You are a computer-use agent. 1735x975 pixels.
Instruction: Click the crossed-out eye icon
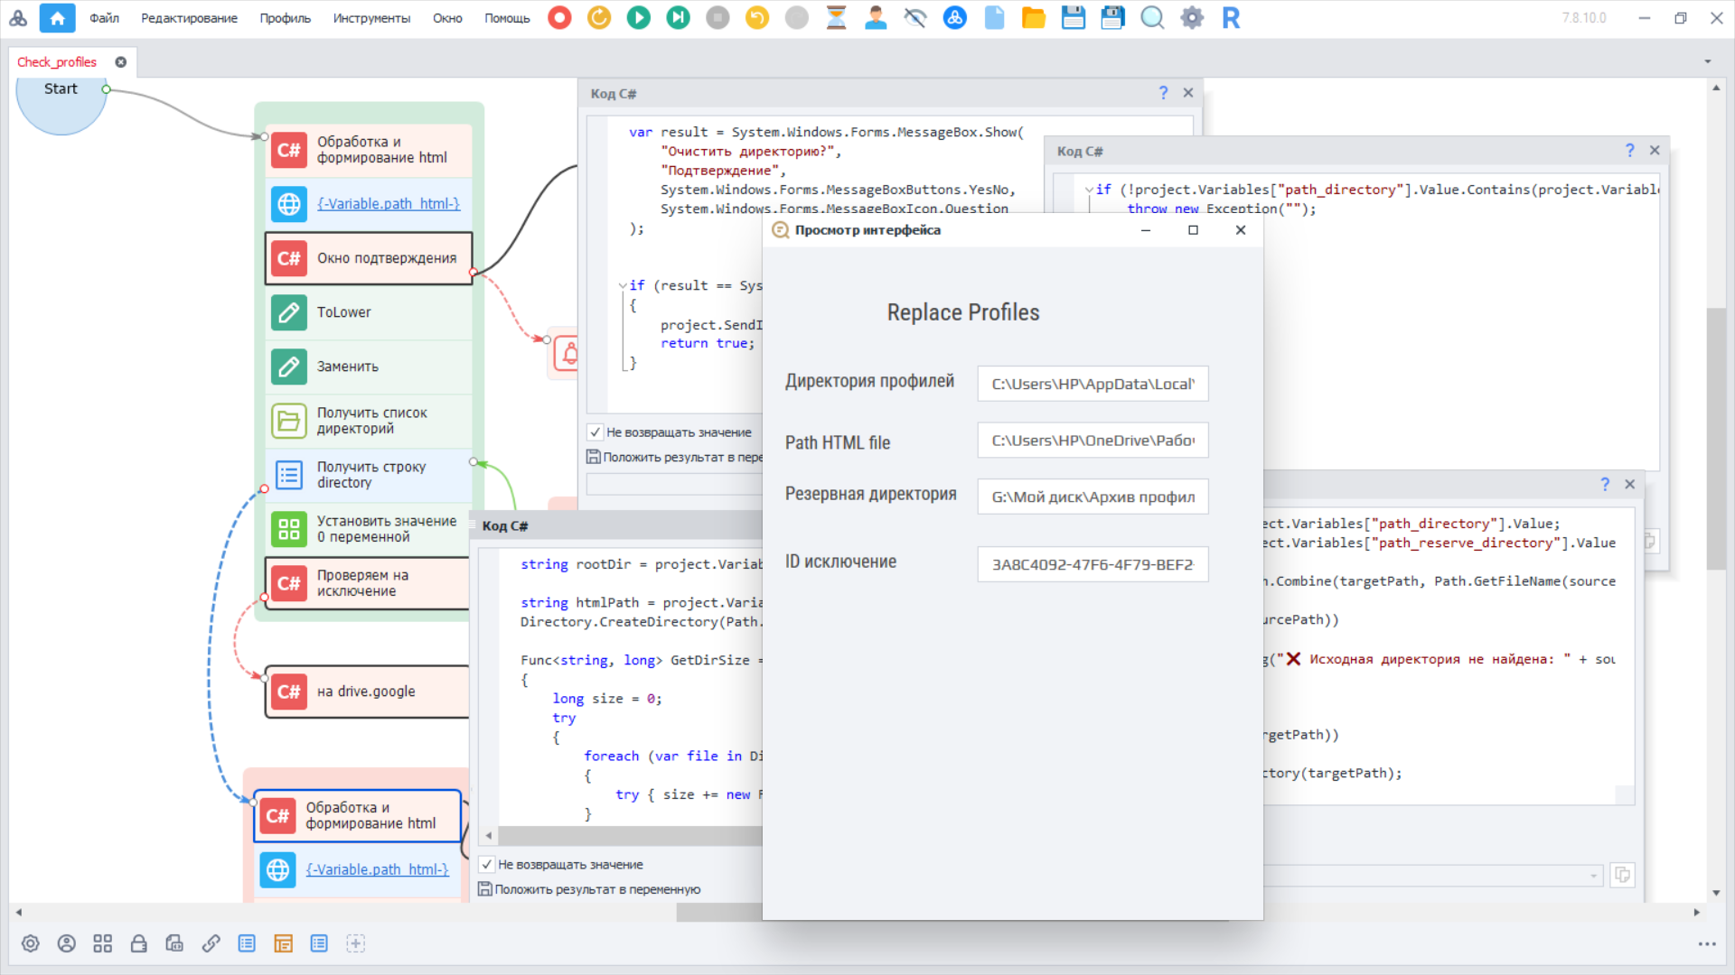click(915, 17)
